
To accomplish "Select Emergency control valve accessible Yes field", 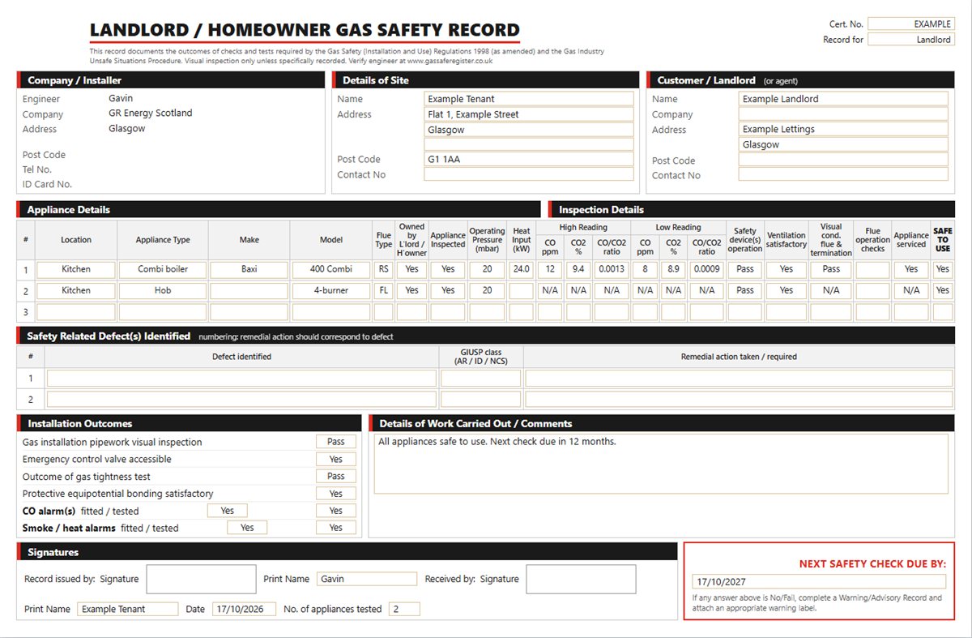I will [336, 459].
